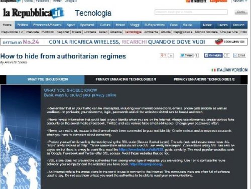Open the torproject.org hyperlink
Viewport: 251px width, 189px height.
(146, 164)
